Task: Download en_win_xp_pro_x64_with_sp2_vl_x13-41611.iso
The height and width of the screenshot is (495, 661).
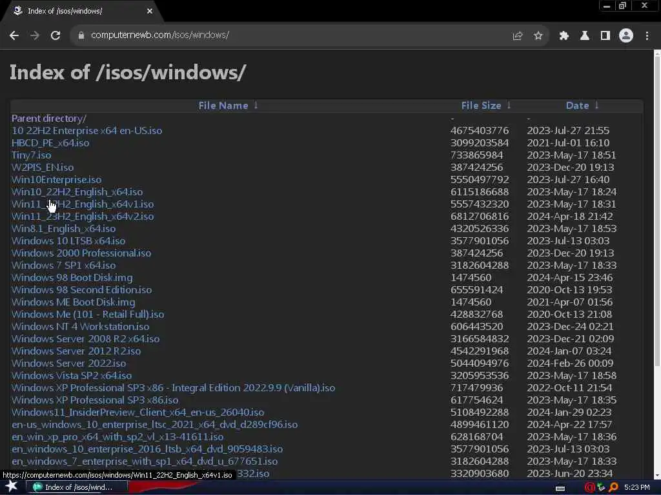Action: tap(117, 436)
